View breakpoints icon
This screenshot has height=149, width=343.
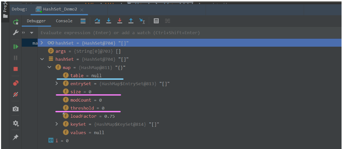pos(16,83)
